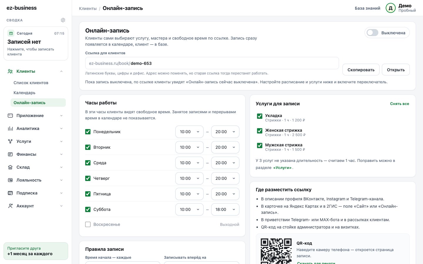Viewport: 423px width, 264px height.
Task: Open Вторник end time dropdown
Action: click(225, 147)
